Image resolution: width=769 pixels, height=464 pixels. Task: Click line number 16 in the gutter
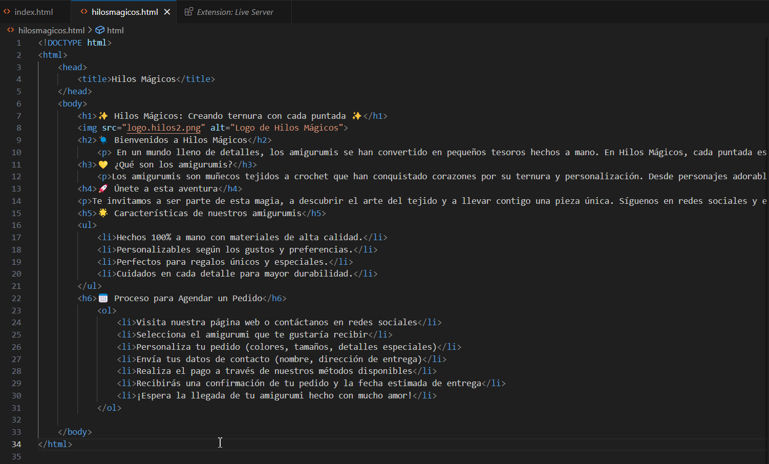pyautogui.click(x=16, y=225)
